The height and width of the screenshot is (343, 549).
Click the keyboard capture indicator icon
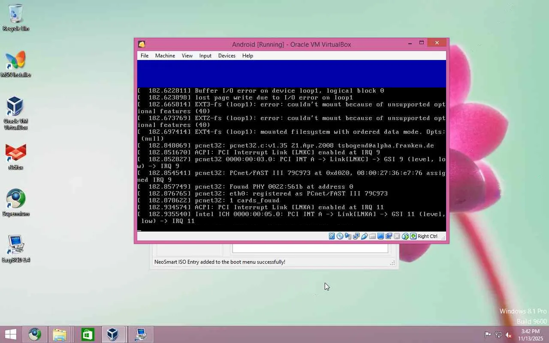click(413, 236)
